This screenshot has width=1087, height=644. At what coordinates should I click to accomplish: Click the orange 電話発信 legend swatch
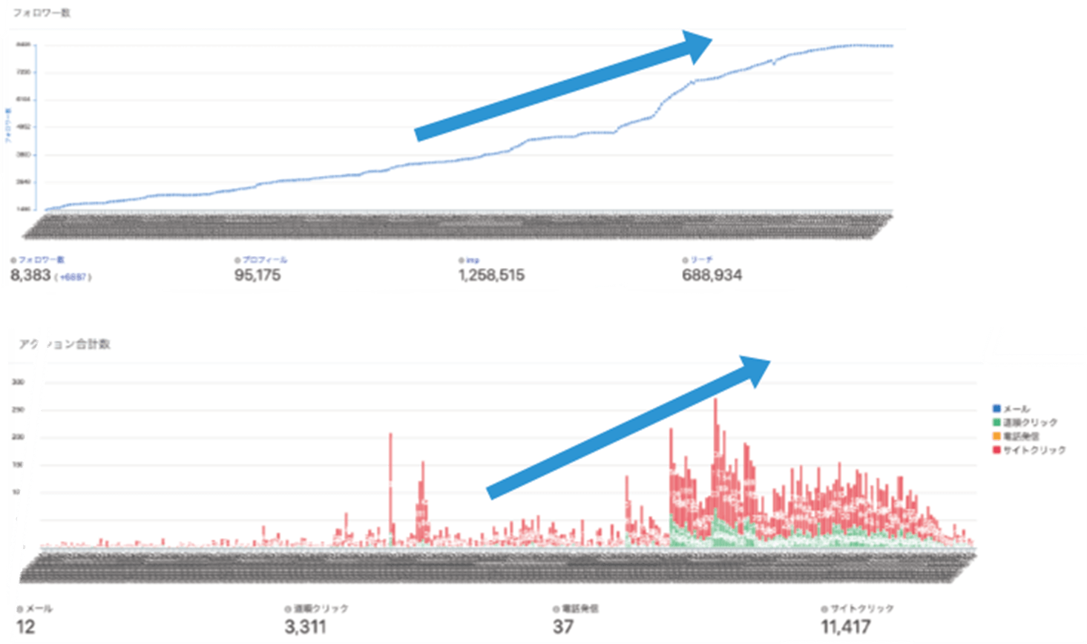[x=996, y=436]
